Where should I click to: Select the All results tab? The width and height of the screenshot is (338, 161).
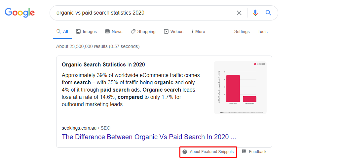[x=62, y=31]
